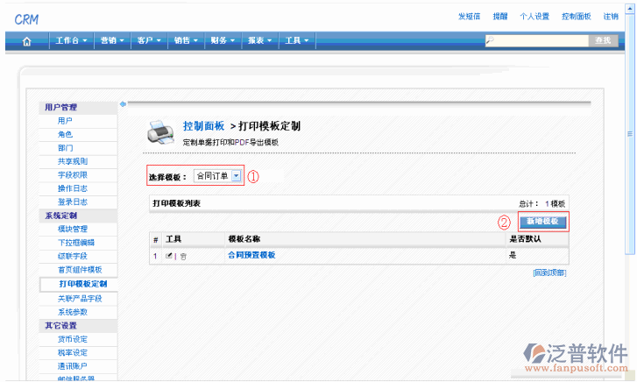Viewport: 637px width, 382px height.
Task: Go to 控制面板 breadcrumb link
Action: coord(203,126)
